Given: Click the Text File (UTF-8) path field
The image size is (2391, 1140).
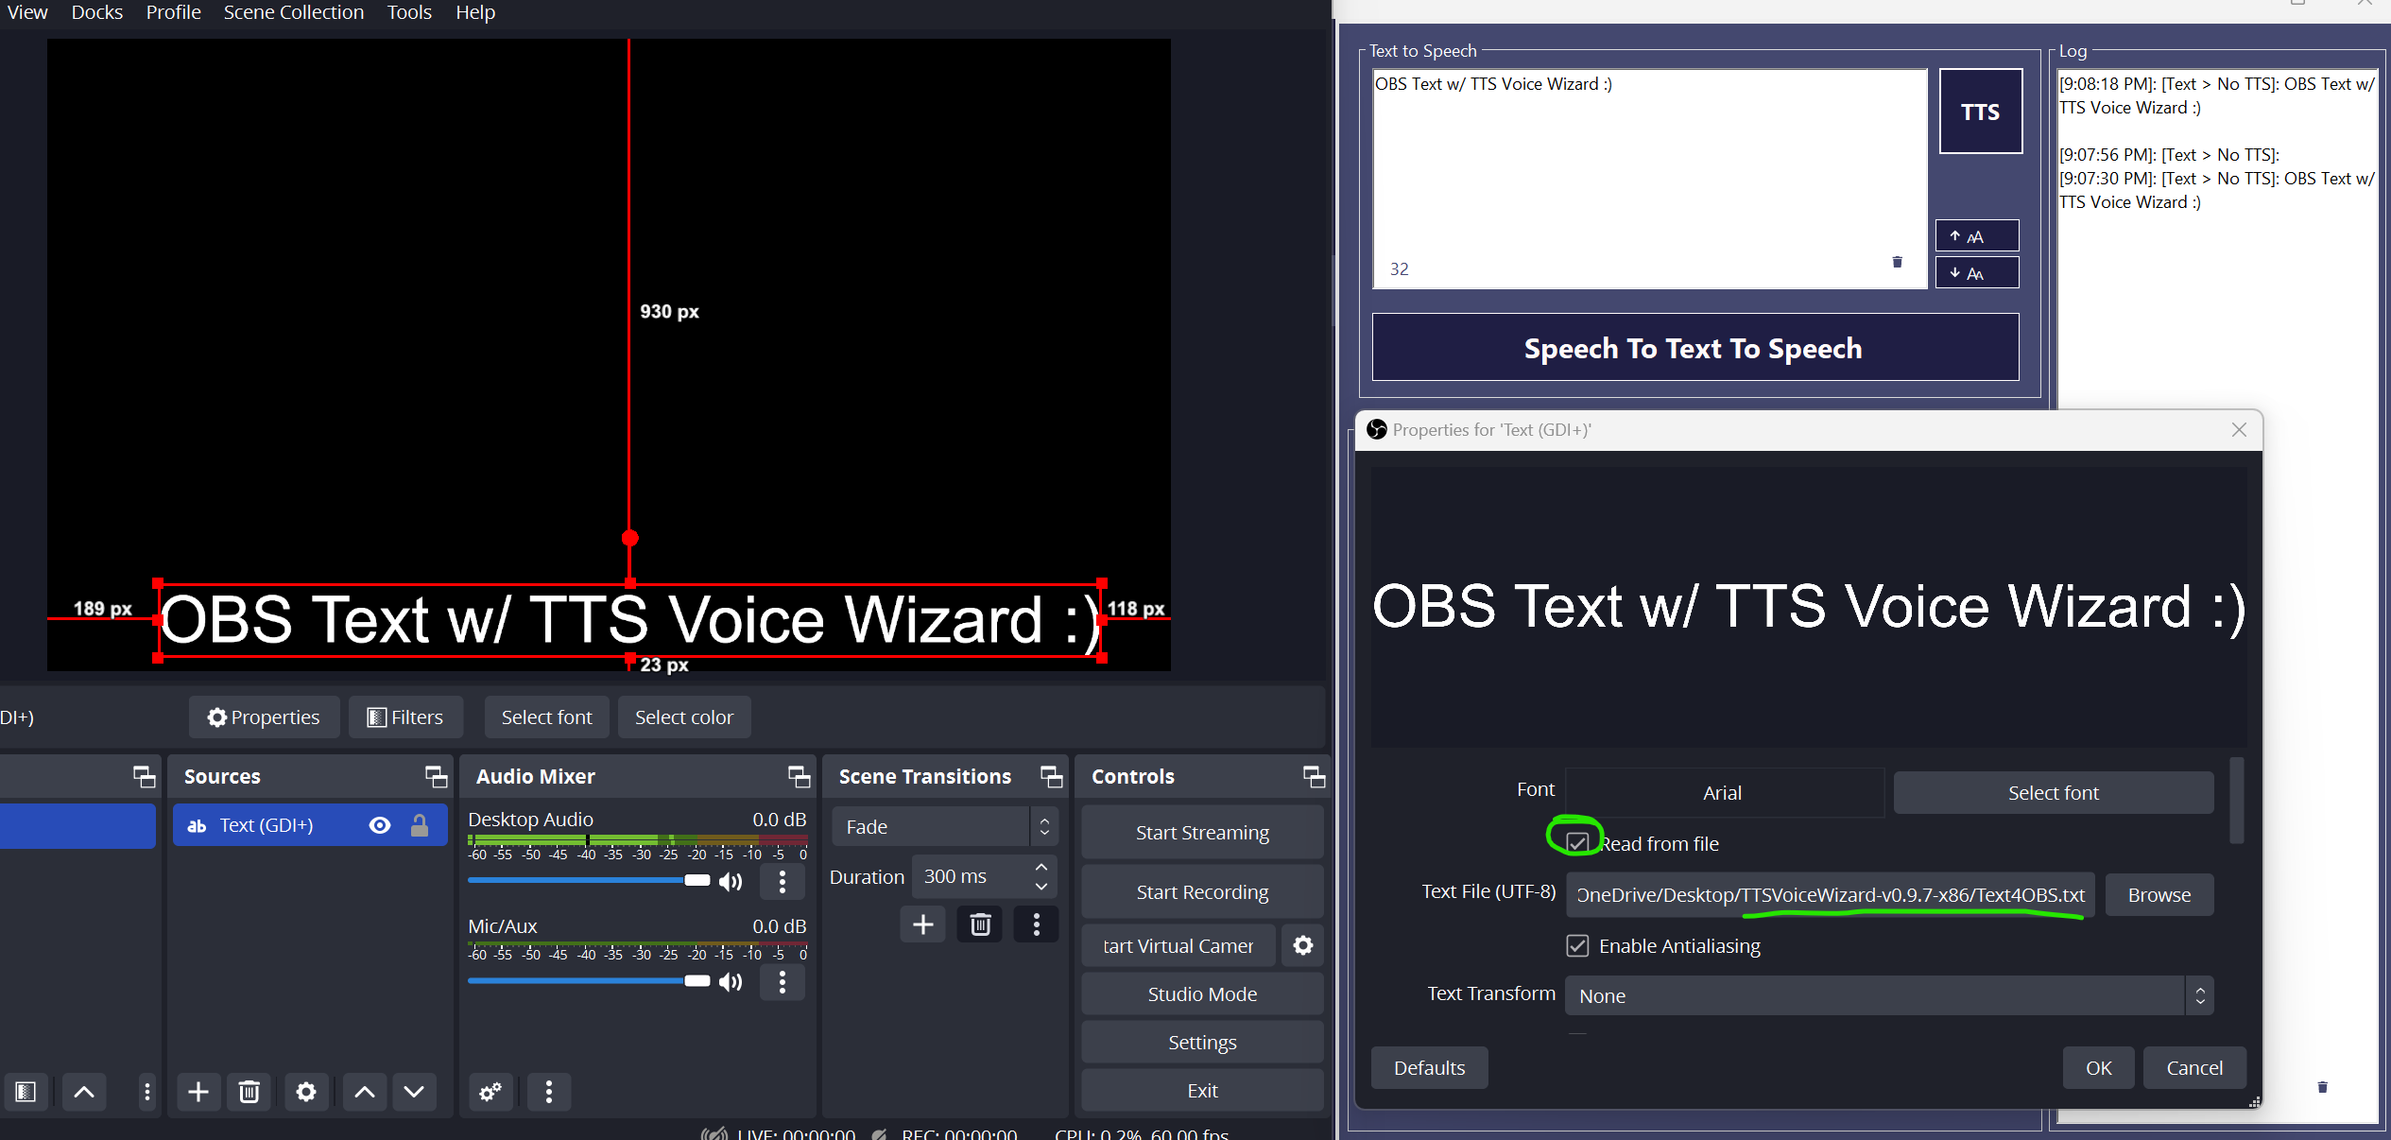Looking at the screenshot, I should pyautogui.click(x=1831, y=895).
